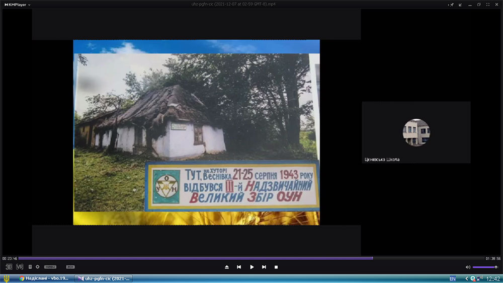
Task: Toggle 3D mode button
Action: pyautogui.click(x=9, y=267)
